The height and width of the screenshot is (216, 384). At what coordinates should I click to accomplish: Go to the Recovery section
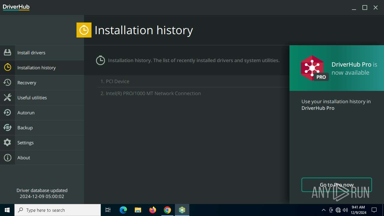click(x=42, y=82)
